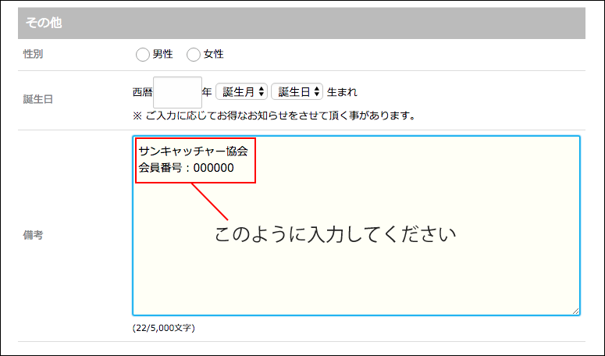Open the 誕生月 month dropdown

[242, 92]
